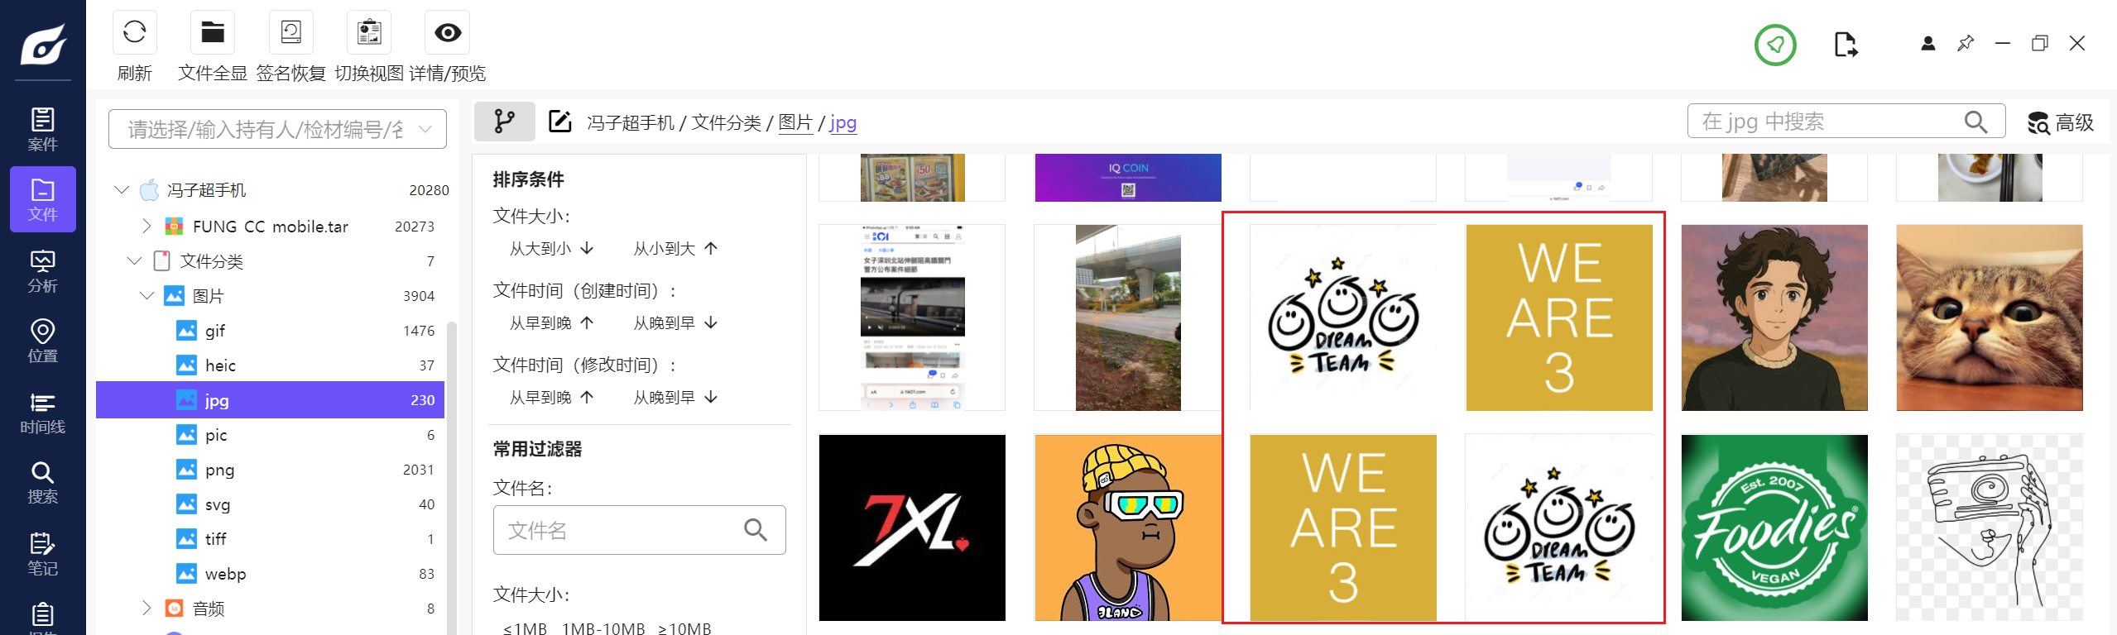Open the Timeline (时间线) sidebar section
Screen dimensions: 2117x635
point(42,413)
